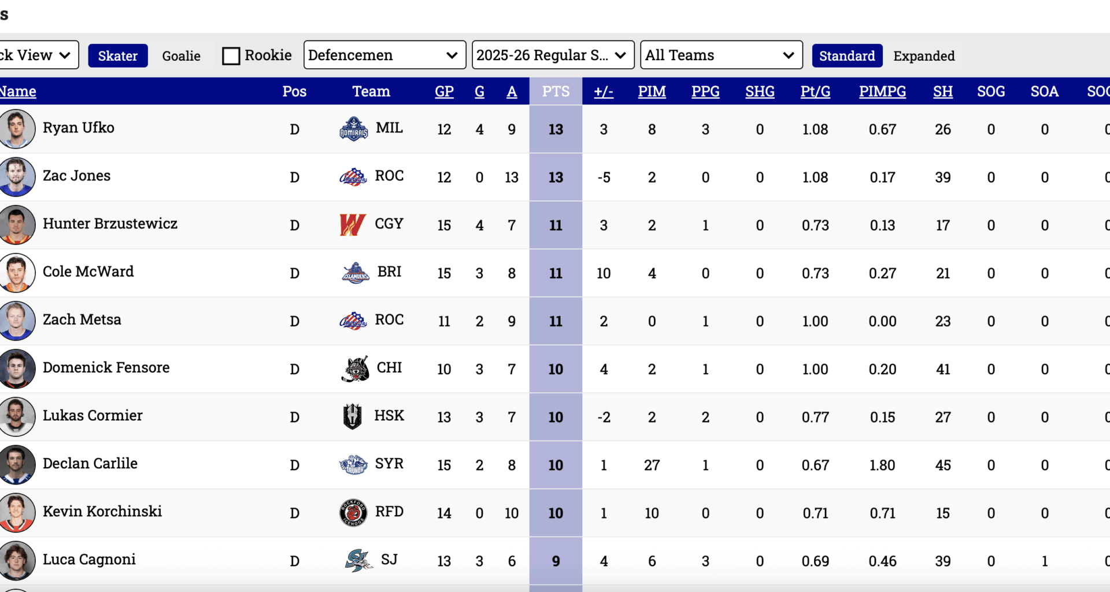Open the Defencemen position dropdown

[384, 55]
